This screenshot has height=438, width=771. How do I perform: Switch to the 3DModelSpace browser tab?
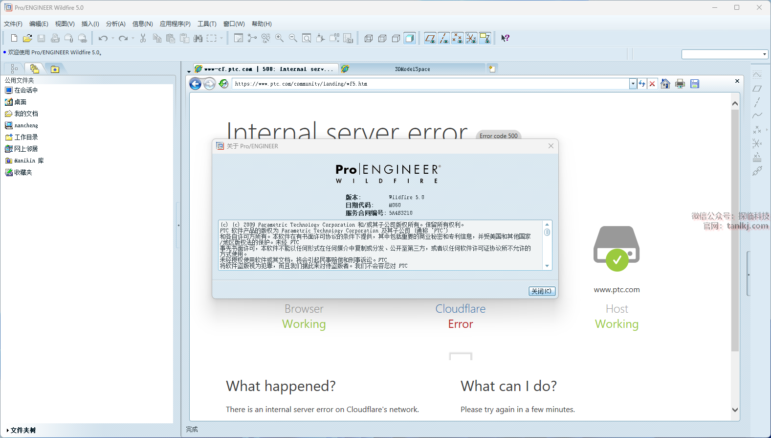(x=412, y=69)
